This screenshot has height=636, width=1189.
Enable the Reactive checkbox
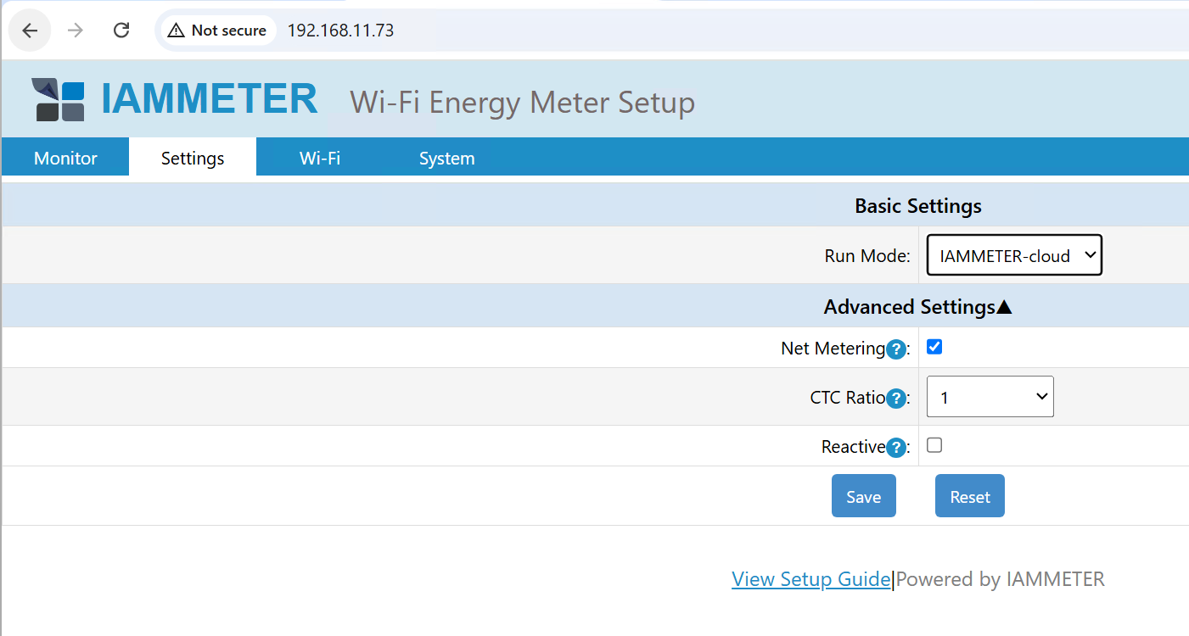pos(934,445)
